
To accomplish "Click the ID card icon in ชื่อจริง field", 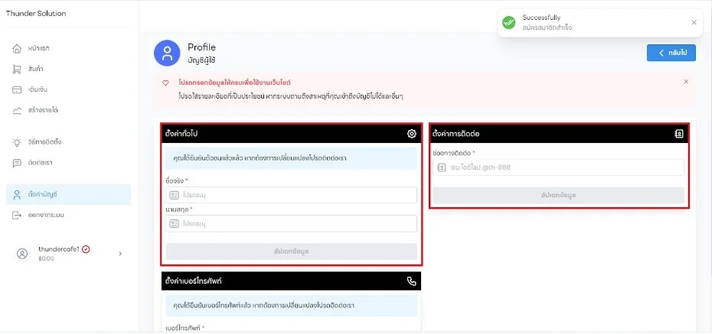I will click(175, 196).
